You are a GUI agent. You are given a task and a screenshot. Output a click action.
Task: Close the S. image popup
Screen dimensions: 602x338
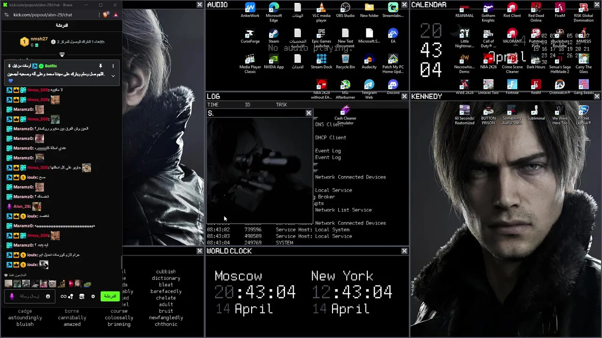pyautogui.click(x=309, y=113)
